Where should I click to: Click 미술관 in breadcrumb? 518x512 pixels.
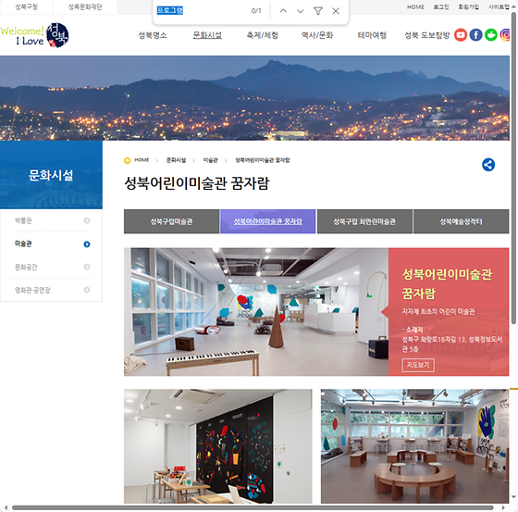(211, 160)
